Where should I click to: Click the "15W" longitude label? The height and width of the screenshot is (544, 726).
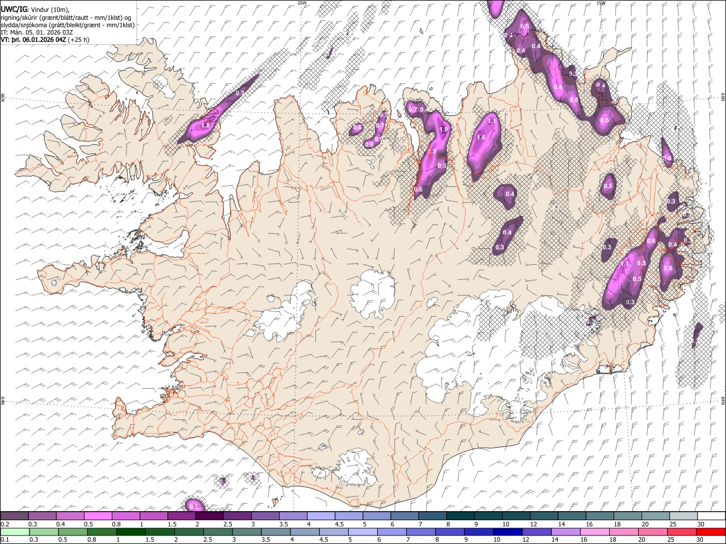click(601, 3)
